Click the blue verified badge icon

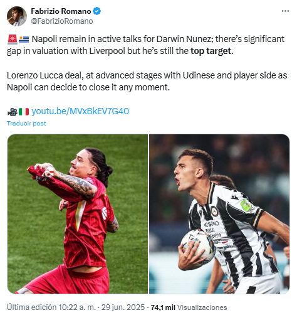click(97, 11)
